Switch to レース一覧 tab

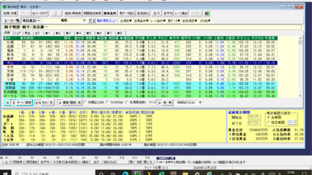pos(12,21)
